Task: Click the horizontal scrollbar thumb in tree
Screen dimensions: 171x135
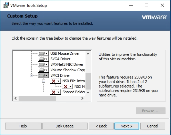Action: (37, 98)
